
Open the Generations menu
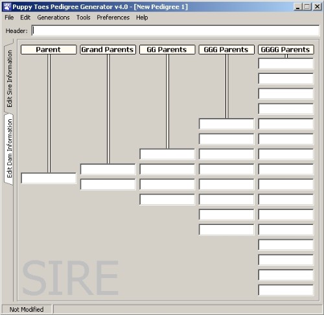point(53,17)
